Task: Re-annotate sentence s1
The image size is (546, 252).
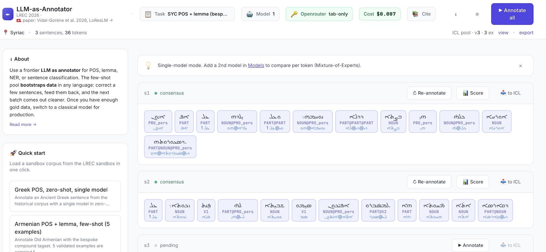Action: click(x=429, y=93)
